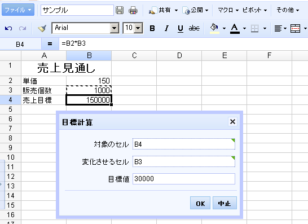Click the 目標値 field containing 30000
This screenshot has height=224, width=308.
(184, 179)
